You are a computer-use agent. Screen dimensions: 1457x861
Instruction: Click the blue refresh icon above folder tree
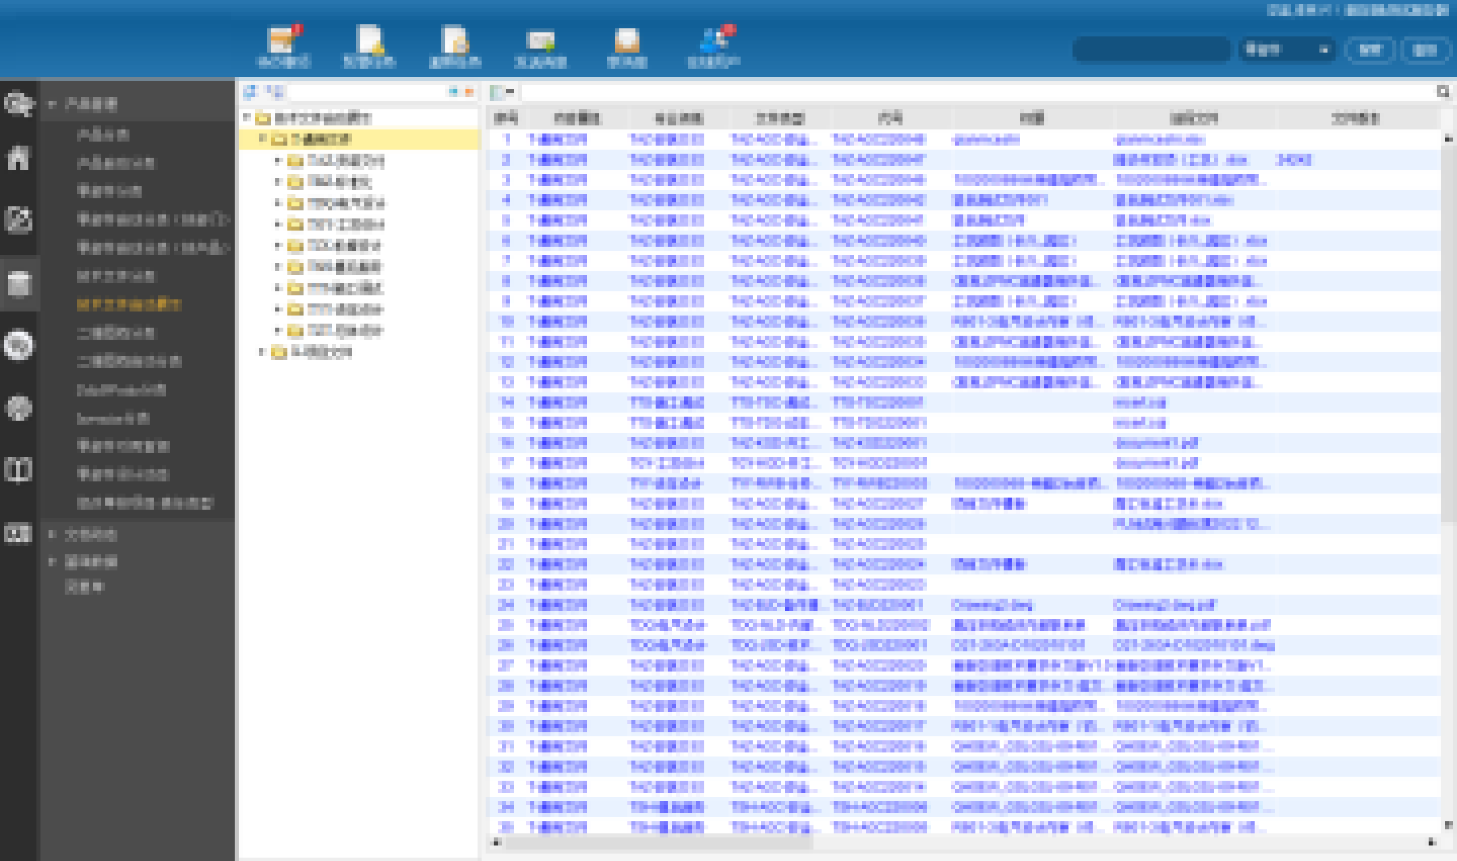(x=250, y=92)
